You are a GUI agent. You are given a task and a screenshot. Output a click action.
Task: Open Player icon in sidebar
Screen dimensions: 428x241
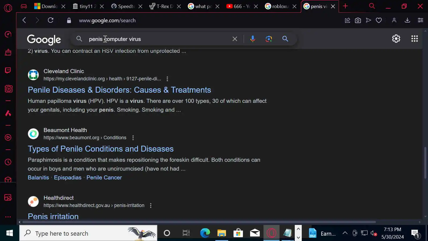pos(8,137)
